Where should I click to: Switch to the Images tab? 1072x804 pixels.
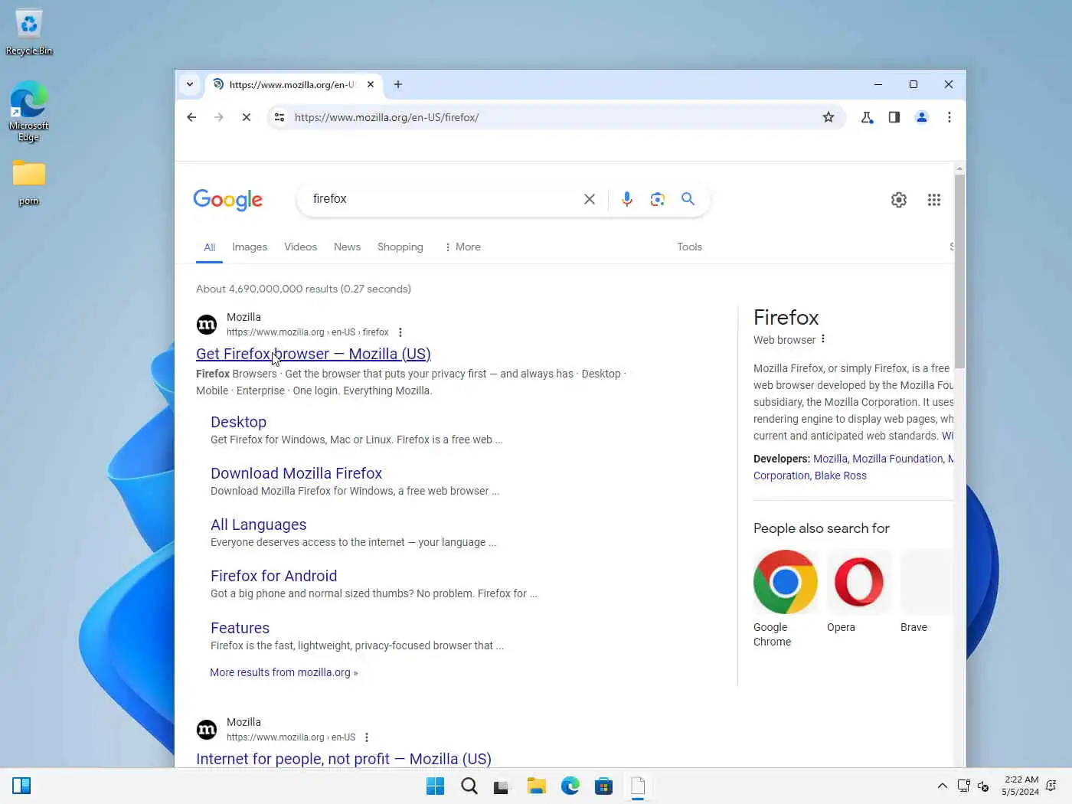pos(250,247)
